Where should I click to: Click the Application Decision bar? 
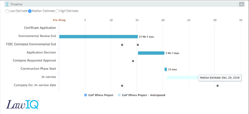point(151,53)
